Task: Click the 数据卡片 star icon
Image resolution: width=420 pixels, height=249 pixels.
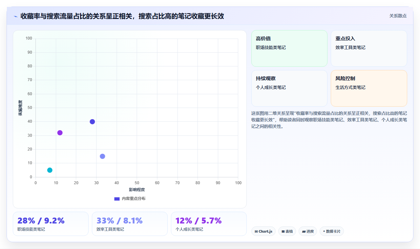Action: pyautogui.click(x=324, y=231)
